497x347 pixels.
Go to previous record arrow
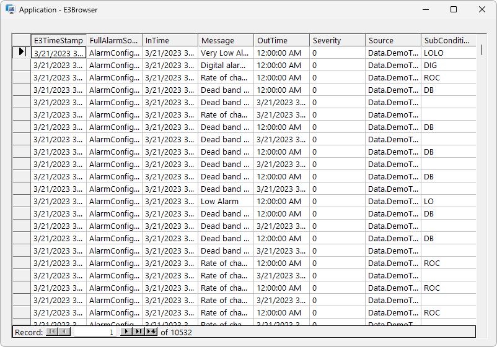point(64,332)
